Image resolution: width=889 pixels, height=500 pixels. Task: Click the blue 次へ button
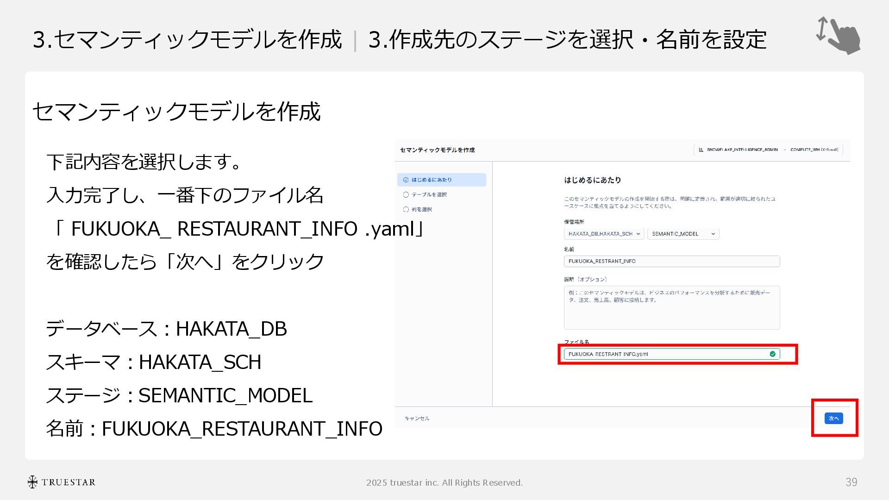pos(833,419)
